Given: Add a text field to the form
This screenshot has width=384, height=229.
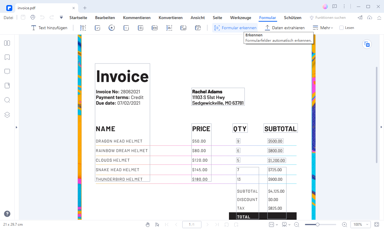Looking at the screenshot, I should click(83, 28).
